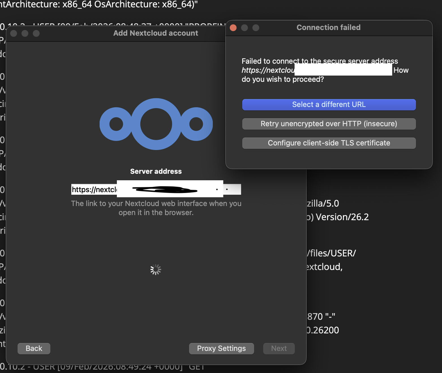Focus the Server address input field
This screenshot has height=373, width=442.
click(x=156, y=189)
